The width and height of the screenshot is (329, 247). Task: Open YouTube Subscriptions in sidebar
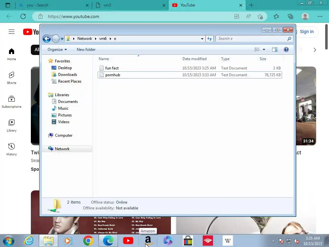tap(12, 102)
